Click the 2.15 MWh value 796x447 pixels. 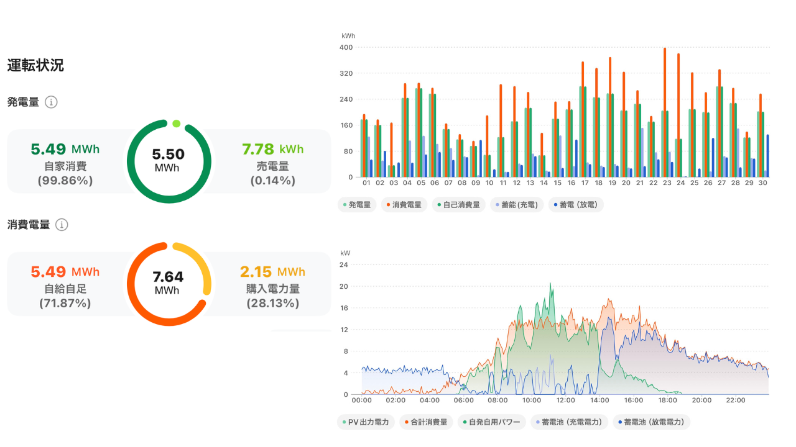pyautogui.click(x=272, y=272)
